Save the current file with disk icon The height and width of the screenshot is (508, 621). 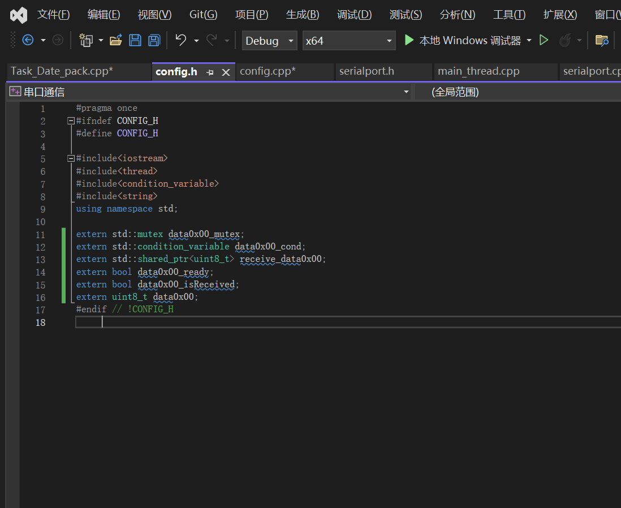[135, 40]
